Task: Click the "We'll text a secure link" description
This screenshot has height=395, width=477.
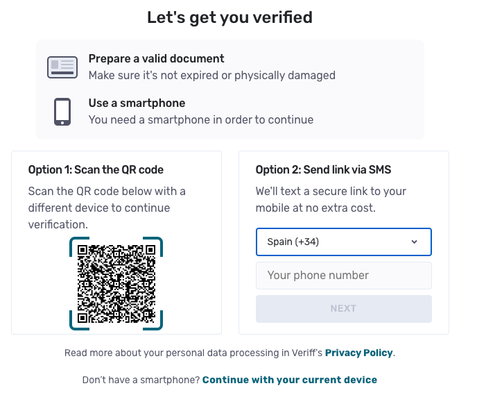Action: (331, 199)
